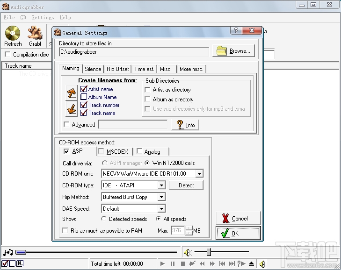Select Detected speeds radio button

coord(104,219)
